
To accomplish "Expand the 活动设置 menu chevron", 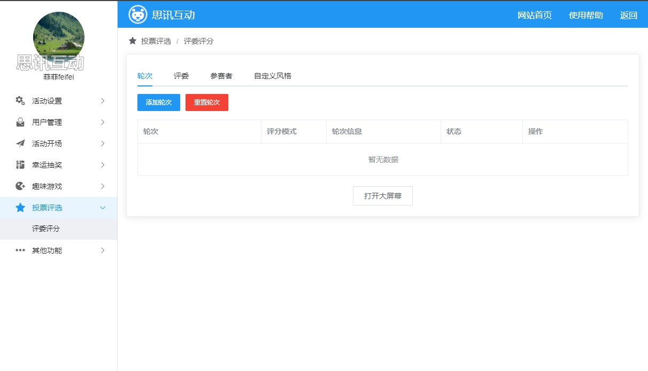I will point(103,101).
